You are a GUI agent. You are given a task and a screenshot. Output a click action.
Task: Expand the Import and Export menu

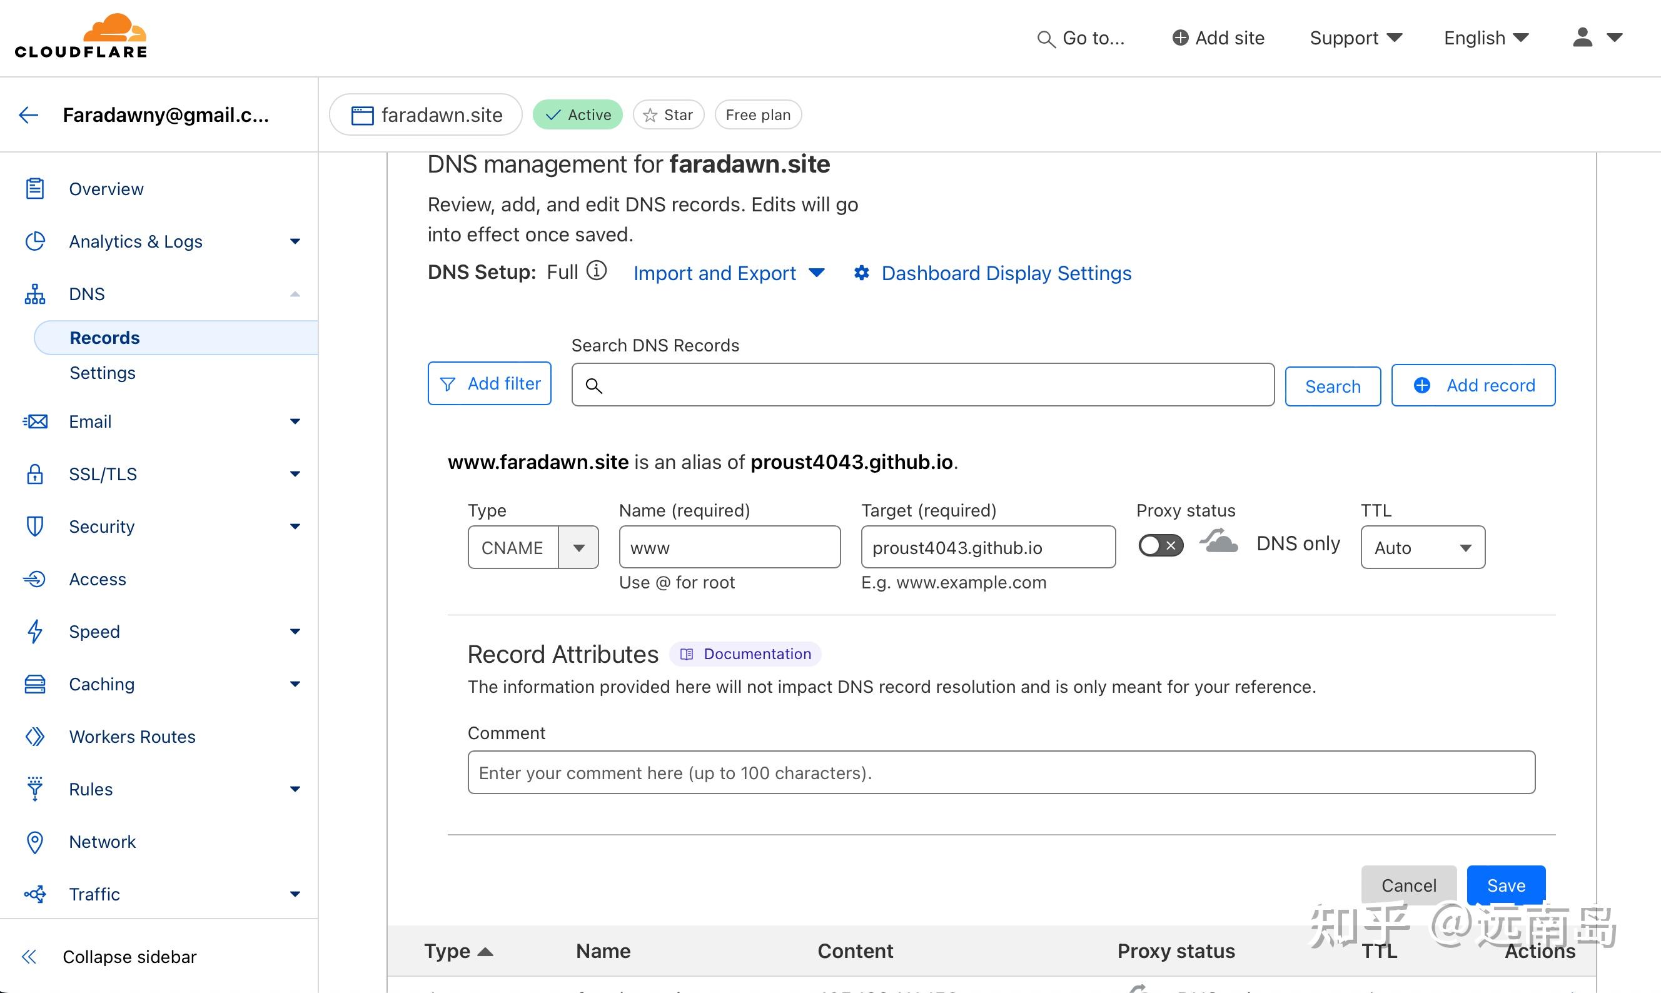coord(729,273)
